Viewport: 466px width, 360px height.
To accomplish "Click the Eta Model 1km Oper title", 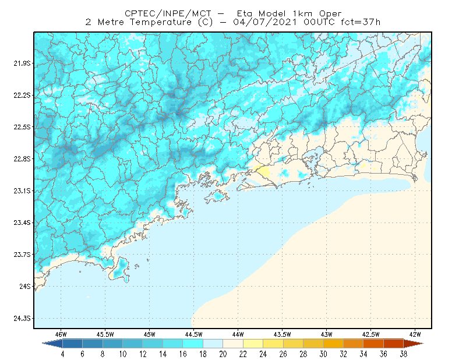I will point(289,13).
